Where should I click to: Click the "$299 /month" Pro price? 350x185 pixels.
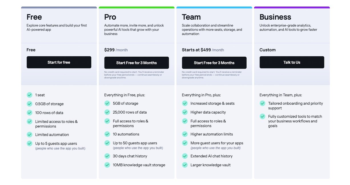tap(116, 50)
